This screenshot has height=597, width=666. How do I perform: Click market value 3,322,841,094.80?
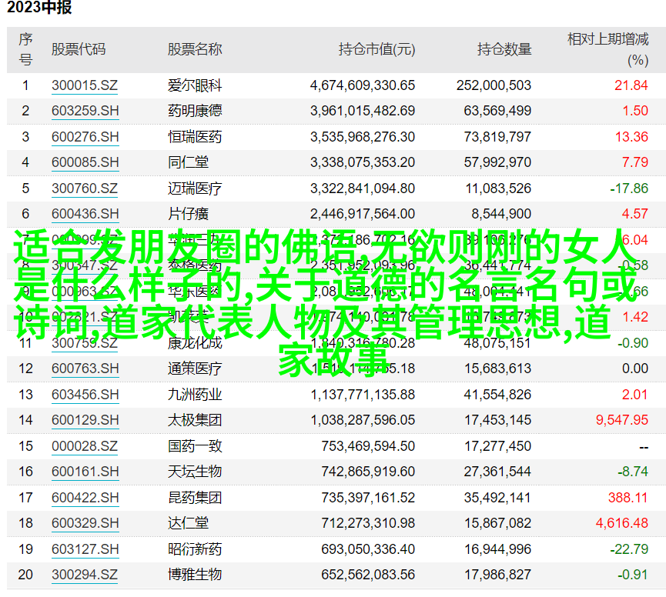tap(363, 188)
